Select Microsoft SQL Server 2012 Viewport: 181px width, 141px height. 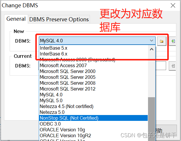93,89
